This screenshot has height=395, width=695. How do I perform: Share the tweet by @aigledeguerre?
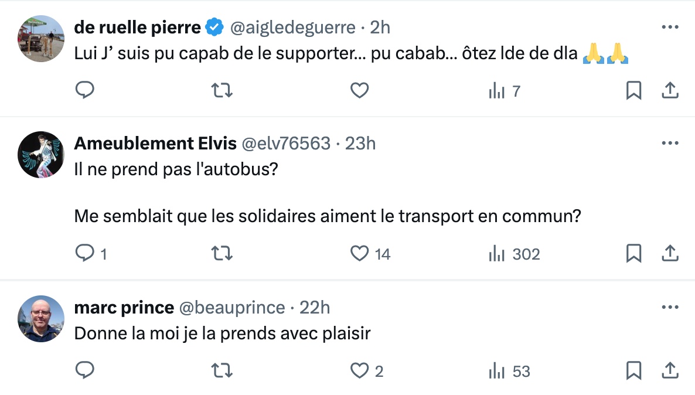tap(670, 90)
